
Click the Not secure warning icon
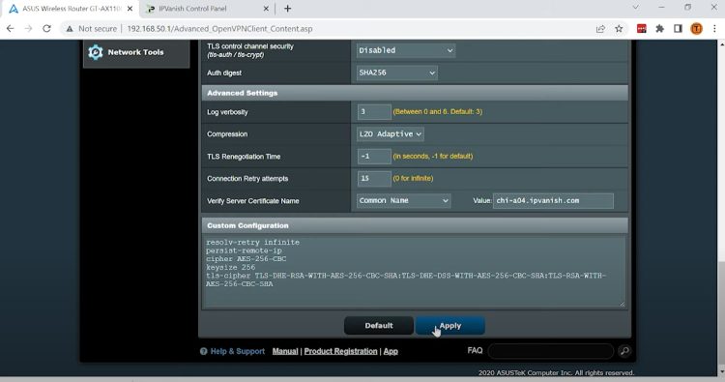click(70, 29)
